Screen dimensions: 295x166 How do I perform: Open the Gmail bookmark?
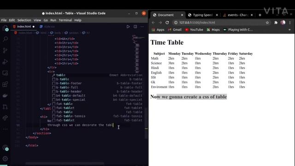point(175,30)
